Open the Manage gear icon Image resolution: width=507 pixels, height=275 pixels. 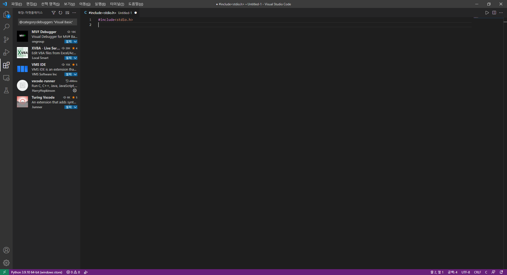6,263
